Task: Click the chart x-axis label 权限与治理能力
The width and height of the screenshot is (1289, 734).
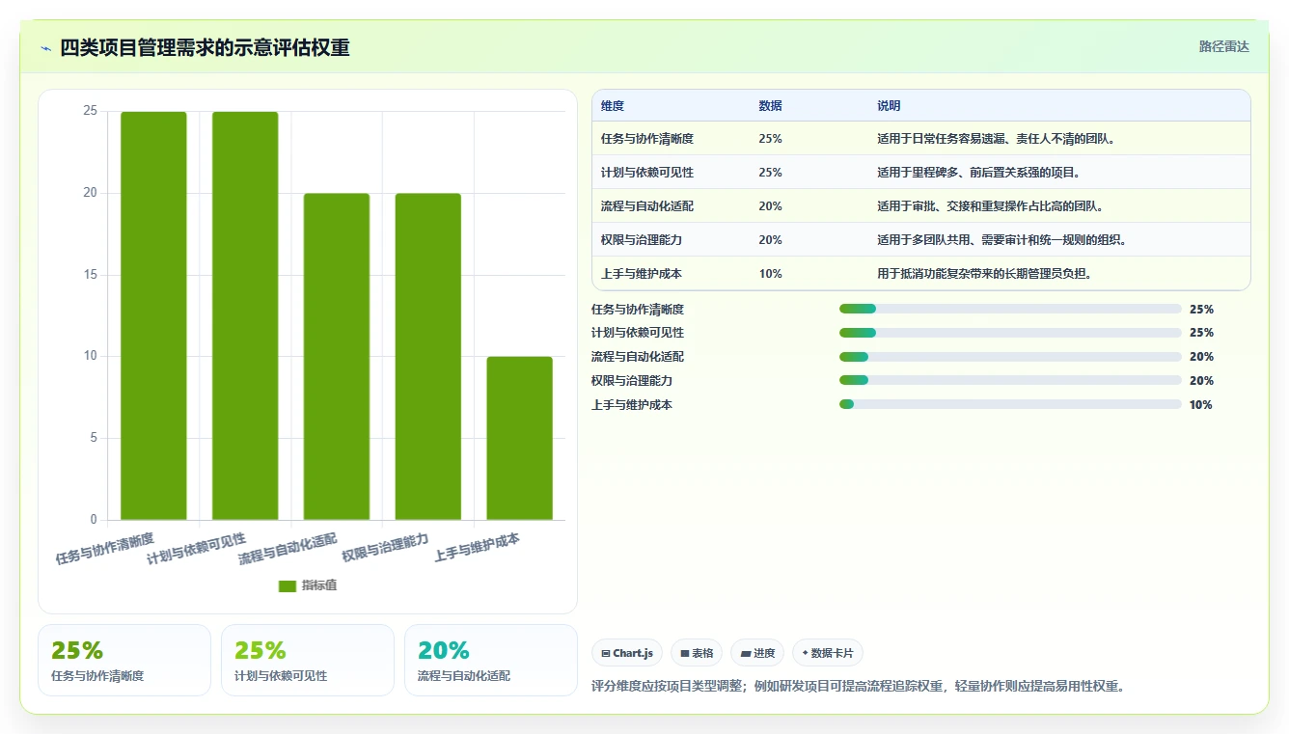Action: pyautogui.click(x=385, y=548)
